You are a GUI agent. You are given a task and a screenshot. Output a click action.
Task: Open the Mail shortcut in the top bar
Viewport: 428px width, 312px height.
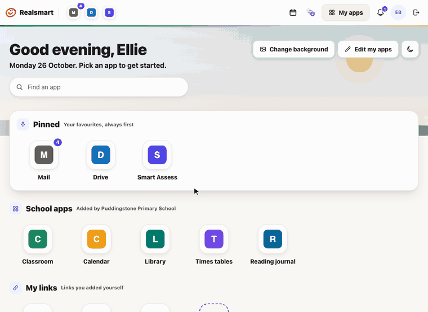[x=73, y=12]
